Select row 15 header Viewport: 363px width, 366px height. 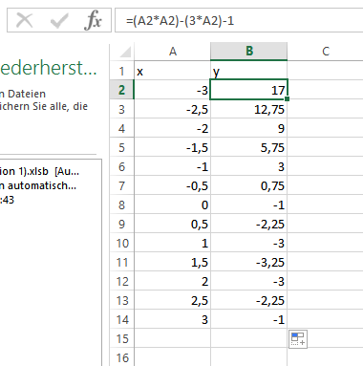pyautogui.click(x=121, y=338)
